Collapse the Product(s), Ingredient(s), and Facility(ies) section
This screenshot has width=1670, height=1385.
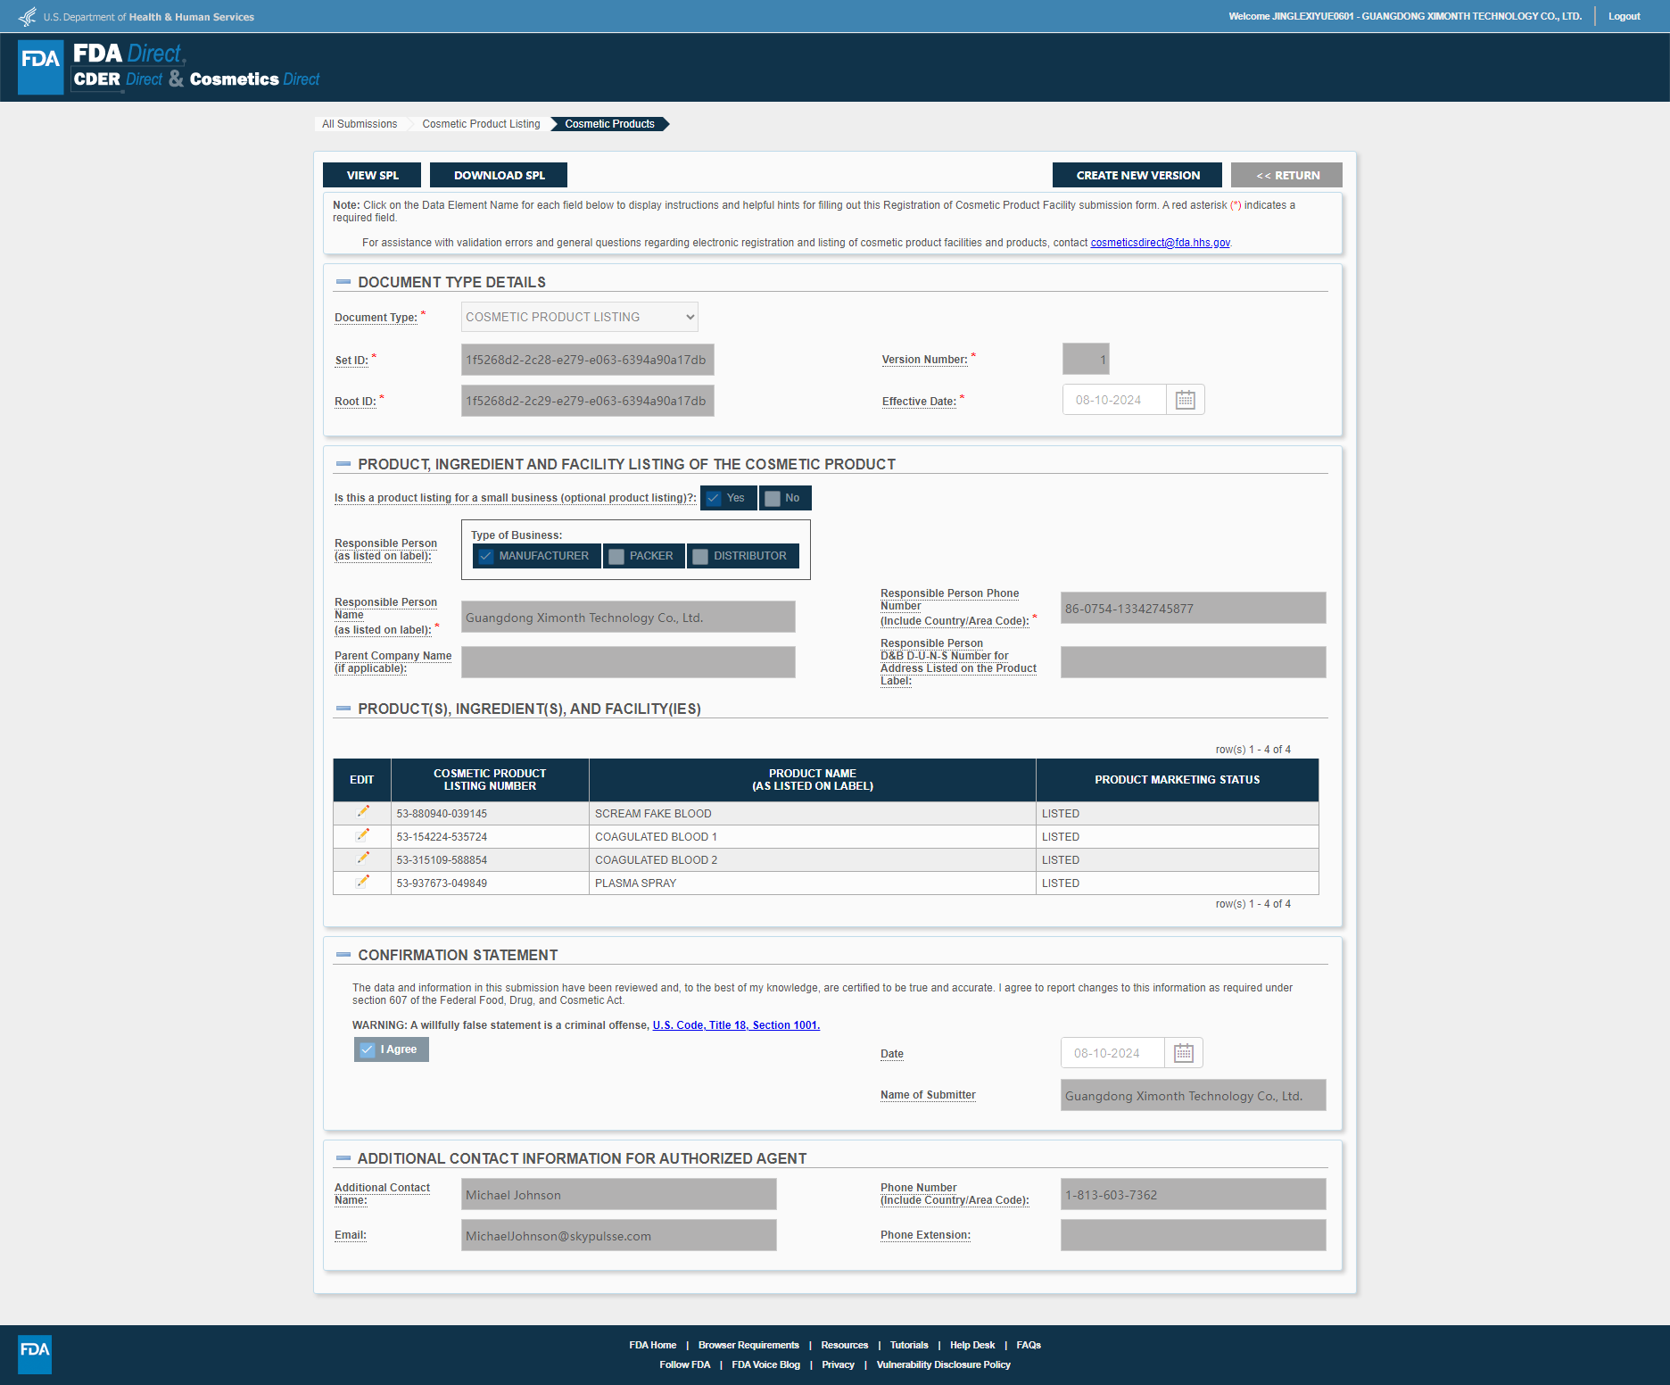click(343, 709)
